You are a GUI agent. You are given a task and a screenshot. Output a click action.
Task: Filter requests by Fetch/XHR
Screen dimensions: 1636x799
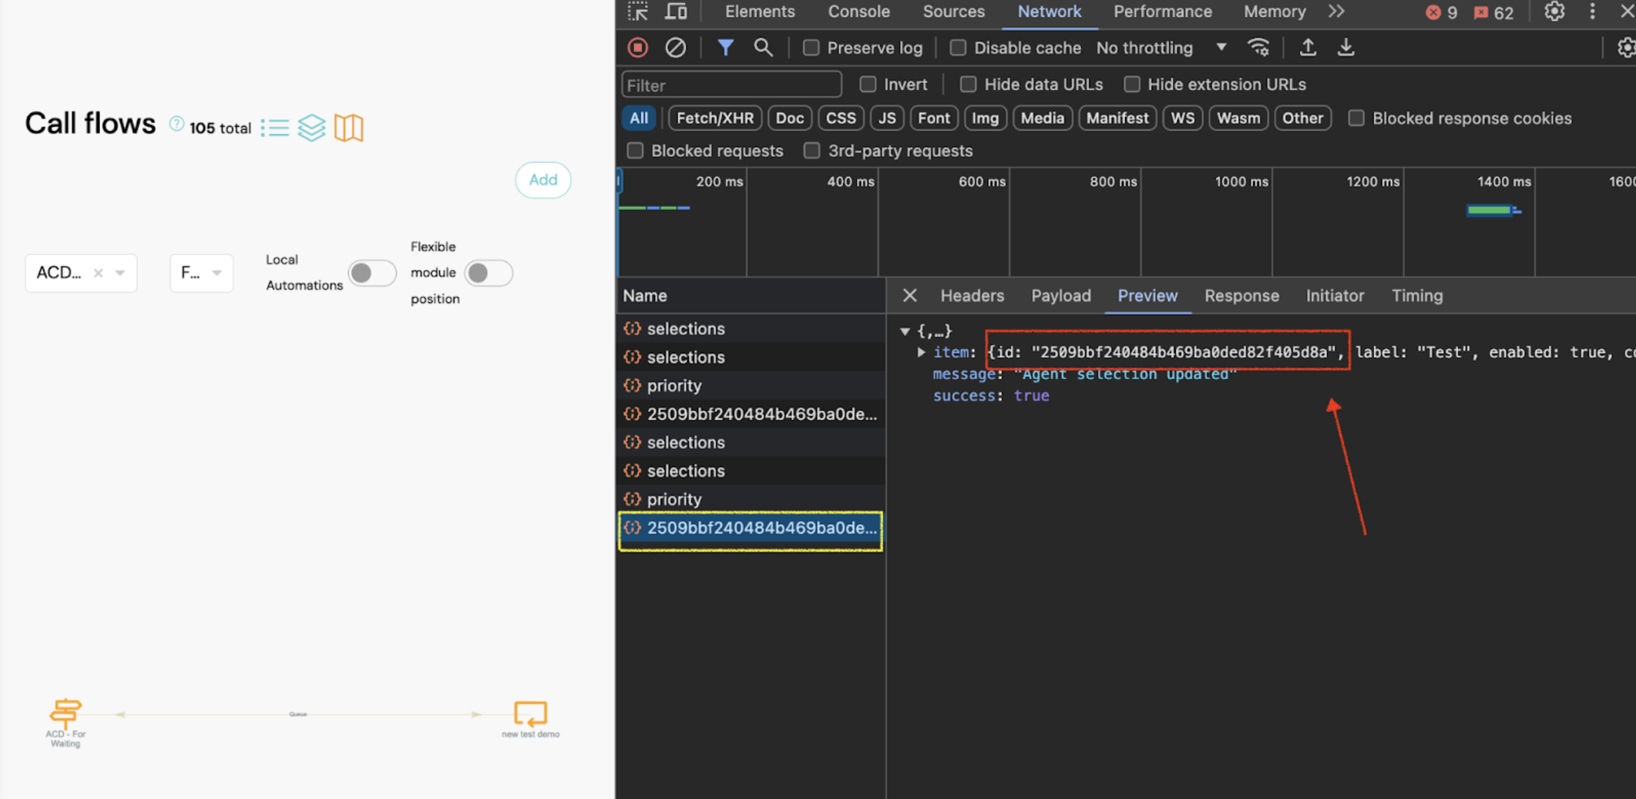(x=714, y=118)
